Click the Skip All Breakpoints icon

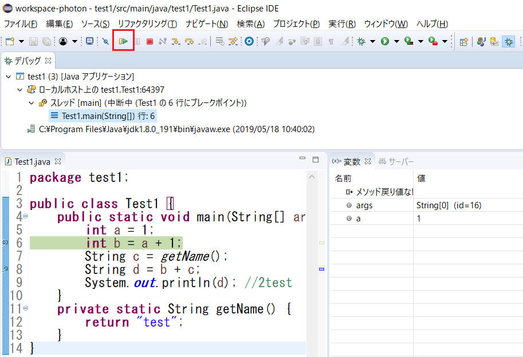pyautogui.click(x=105, y=41)
